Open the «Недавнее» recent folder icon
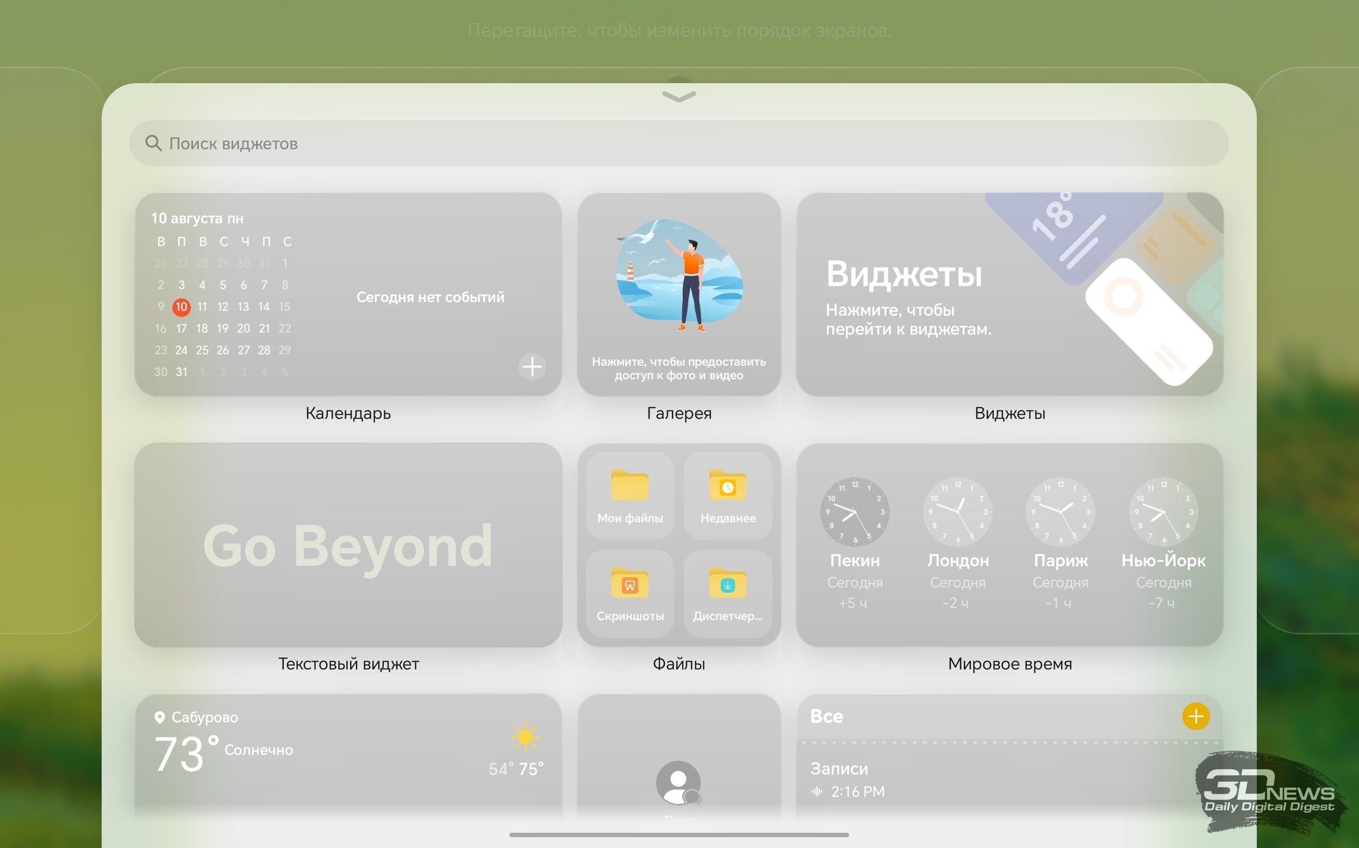This screenshot has height=848, width=1359. (x=727, y=485)
